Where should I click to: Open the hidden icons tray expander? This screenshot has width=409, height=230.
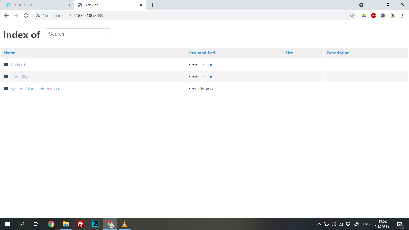click(319, 224)
